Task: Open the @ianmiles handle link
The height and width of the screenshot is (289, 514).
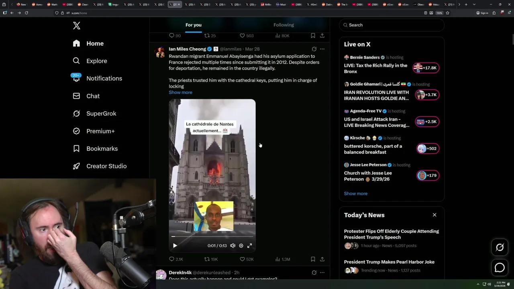Action: coord(230,49)
